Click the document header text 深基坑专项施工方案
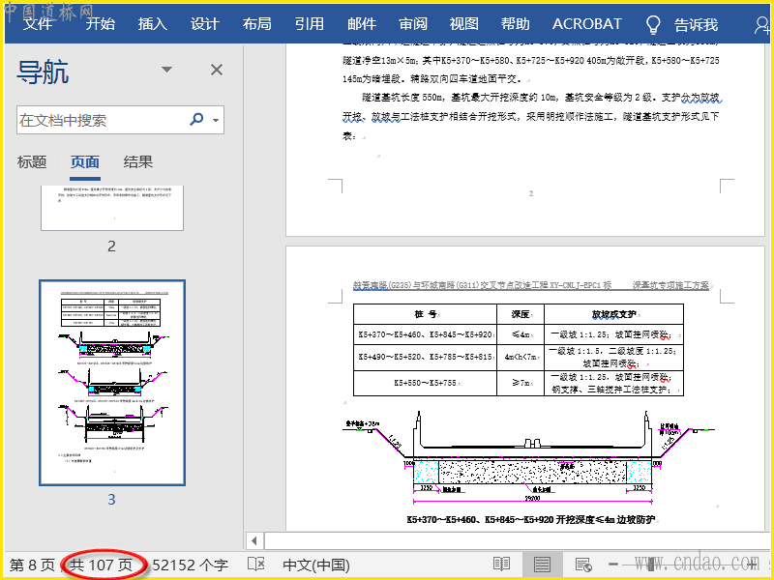 point(670,285)
